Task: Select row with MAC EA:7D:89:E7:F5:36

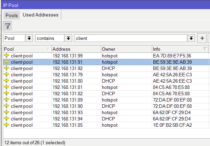Action: point(172,56)
